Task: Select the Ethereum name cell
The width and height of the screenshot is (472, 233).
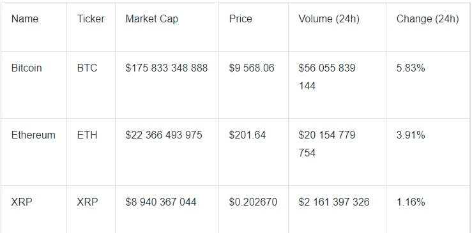Action: coord(33,135)
